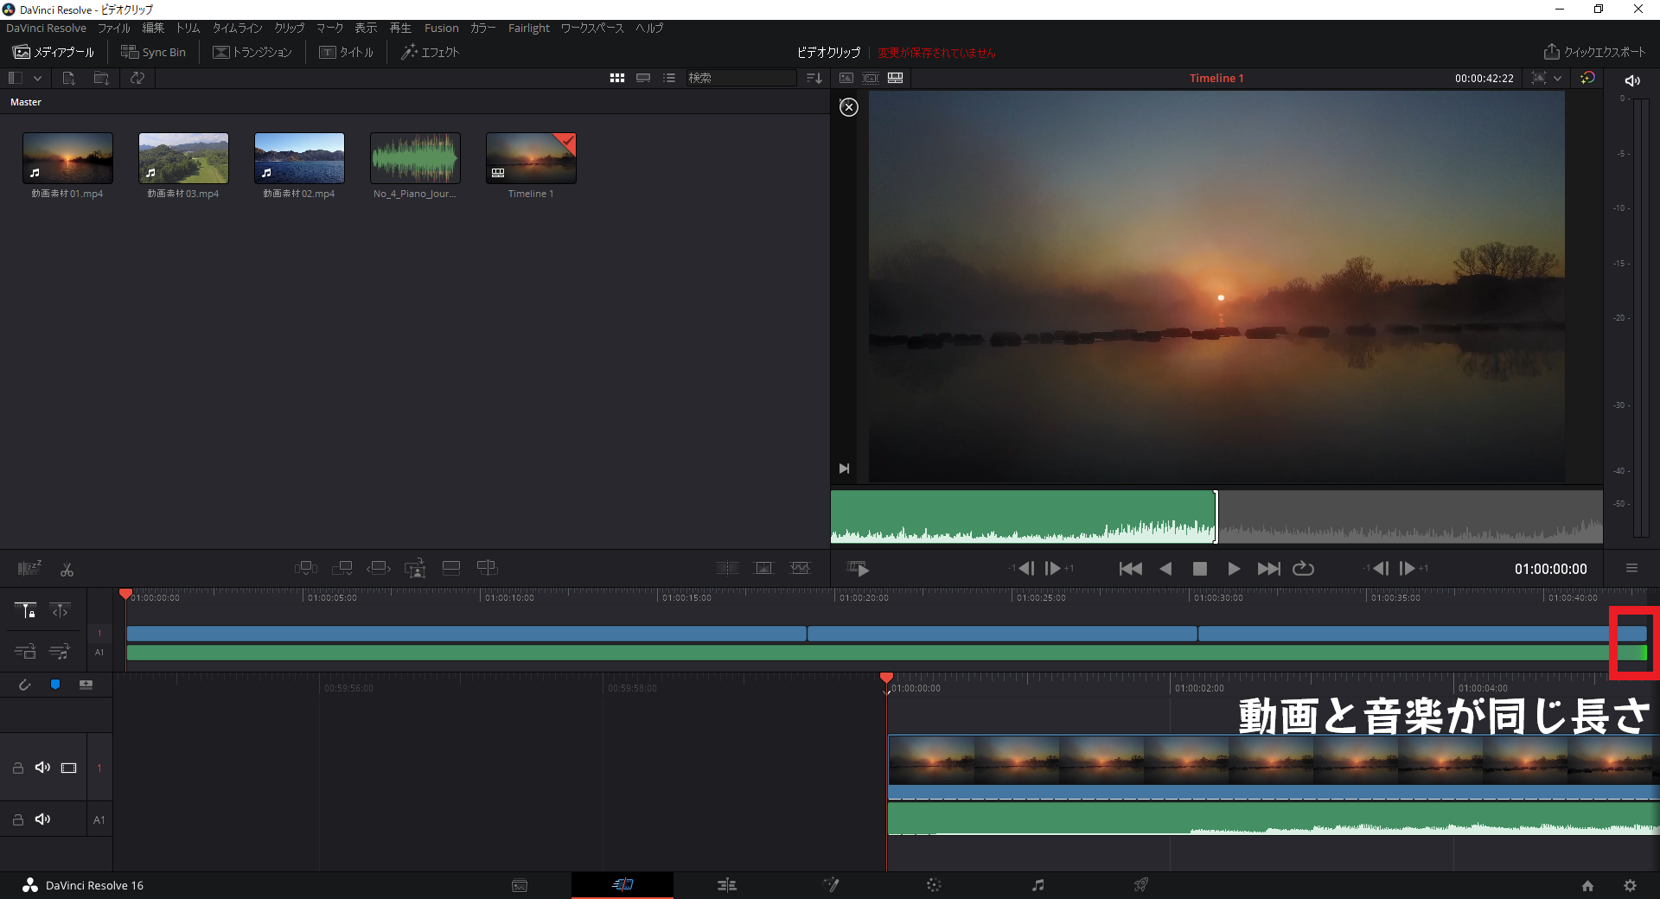The height and width of the screenshot is (899, 1660).
Task: Mute the A1 audio track
Action: pyautogui.click(x=42, y=819)
